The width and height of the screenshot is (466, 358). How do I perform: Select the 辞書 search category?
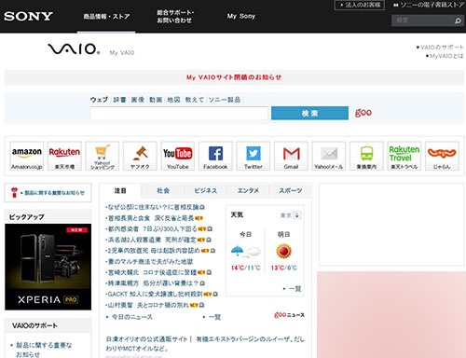(x=119, y=100)
